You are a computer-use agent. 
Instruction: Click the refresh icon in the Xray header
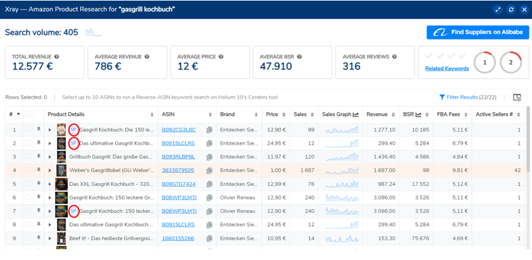511,10
